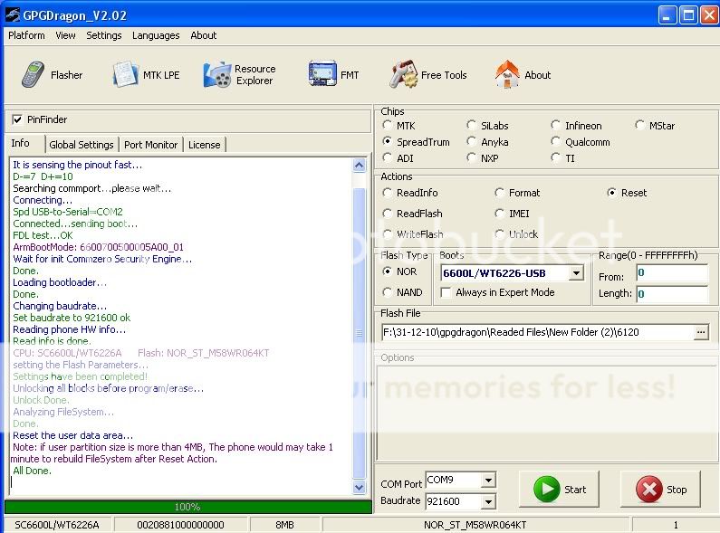This screenshot has width=720, height=533.
Task: Choose the Unlock action
Action: point(499,234)
